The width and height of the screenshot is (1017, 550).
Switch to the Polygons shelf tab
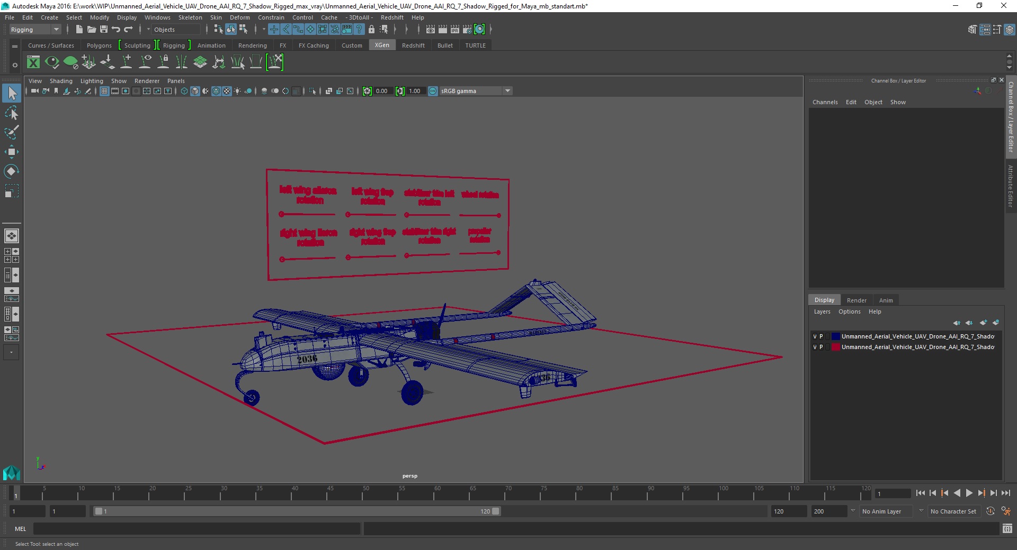99,45
